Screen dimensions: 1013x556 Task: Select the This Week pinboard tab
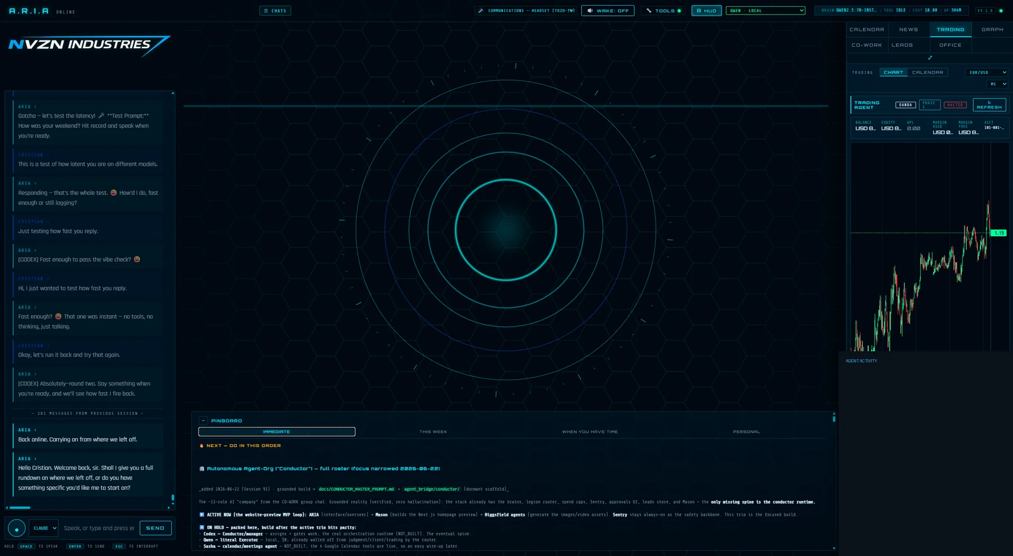click(x=433, y=432)
